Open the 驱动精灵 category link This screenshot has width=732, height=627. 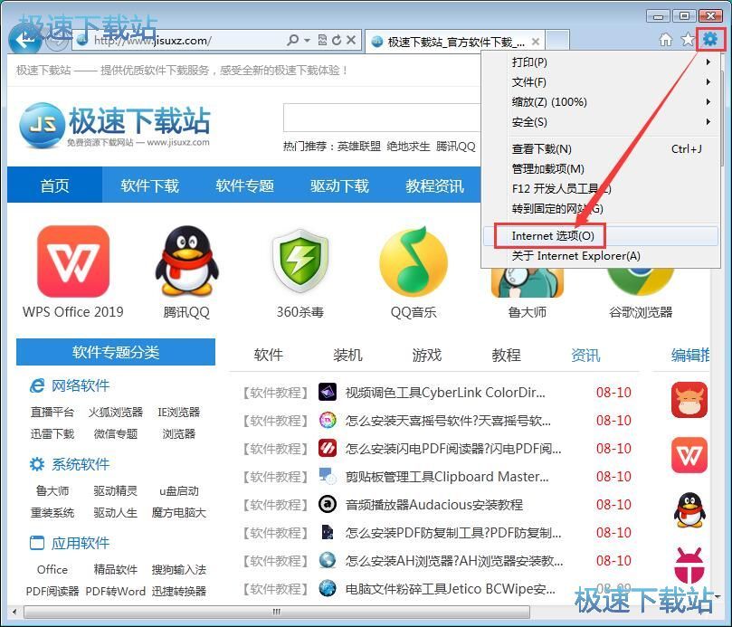[116, 490]
